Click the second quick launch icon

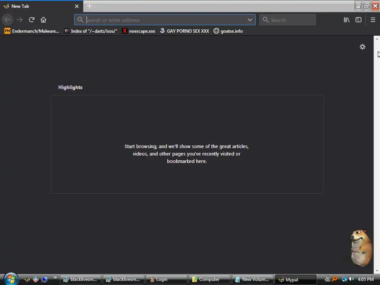point(36,279)
